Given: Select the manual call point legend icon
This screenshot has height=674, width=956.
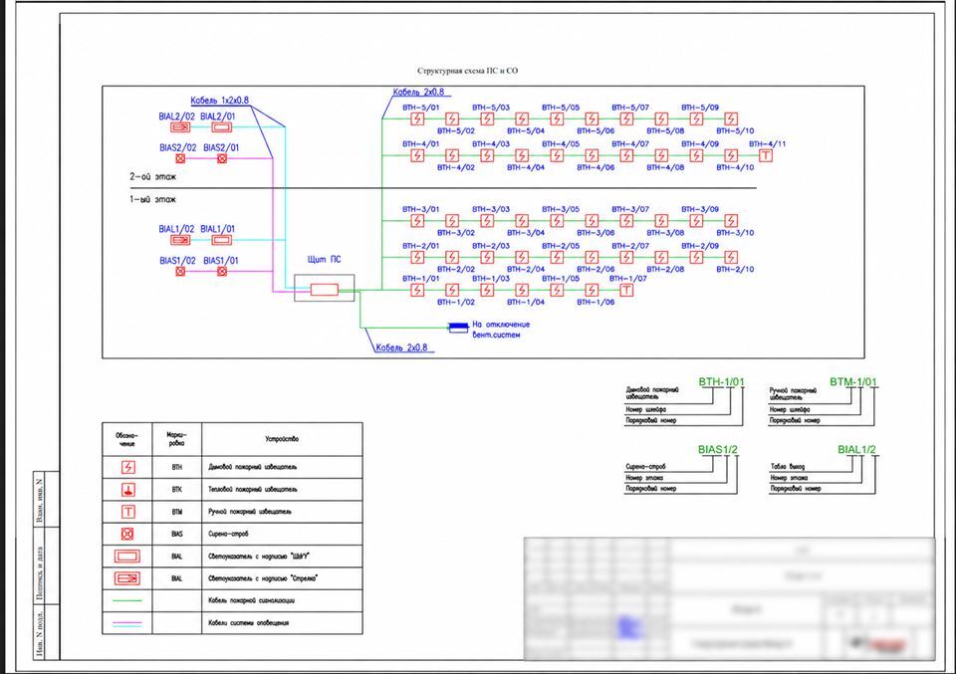Looking at the screenshot, I should point(127,512).
